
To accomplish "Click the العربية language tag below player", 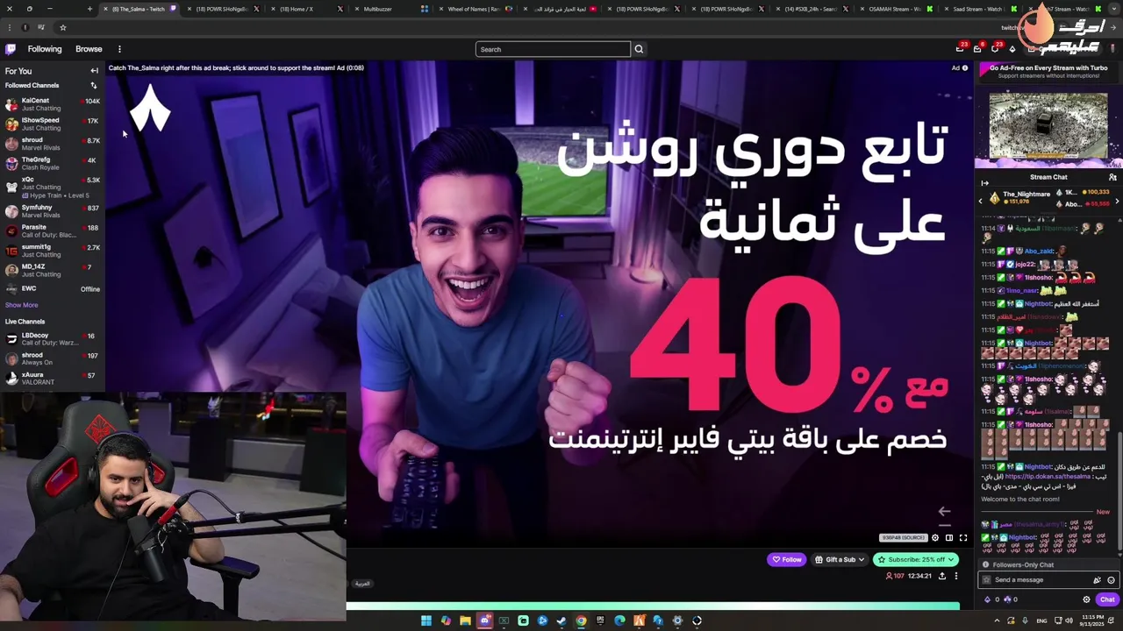I will (362, 584).
